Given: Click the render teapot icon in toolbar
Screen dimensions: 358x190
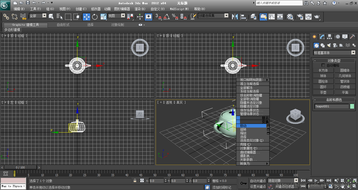Looking at the screenshot, I should click(317, 17).
